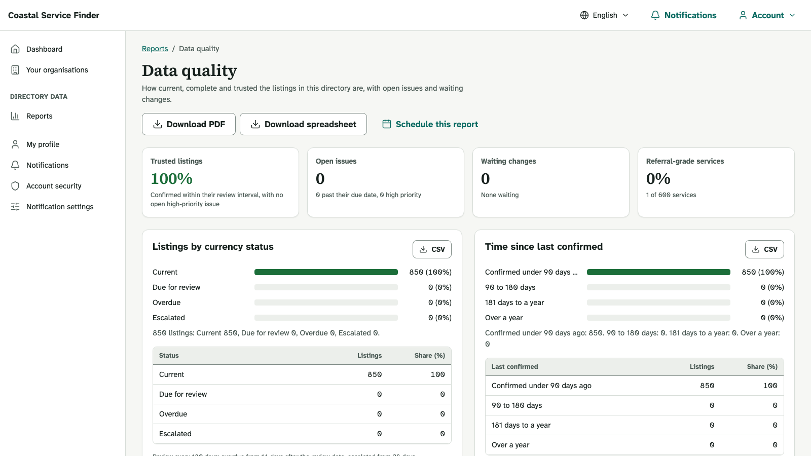Click the Reports bar chart icon
Viewport: 811px width, 456px height.
click(x=15, y=116)
